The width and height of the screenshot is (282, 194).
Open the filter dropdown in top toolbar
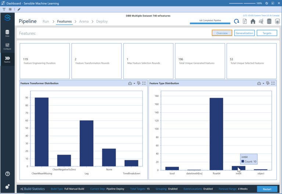click(4, 9)
